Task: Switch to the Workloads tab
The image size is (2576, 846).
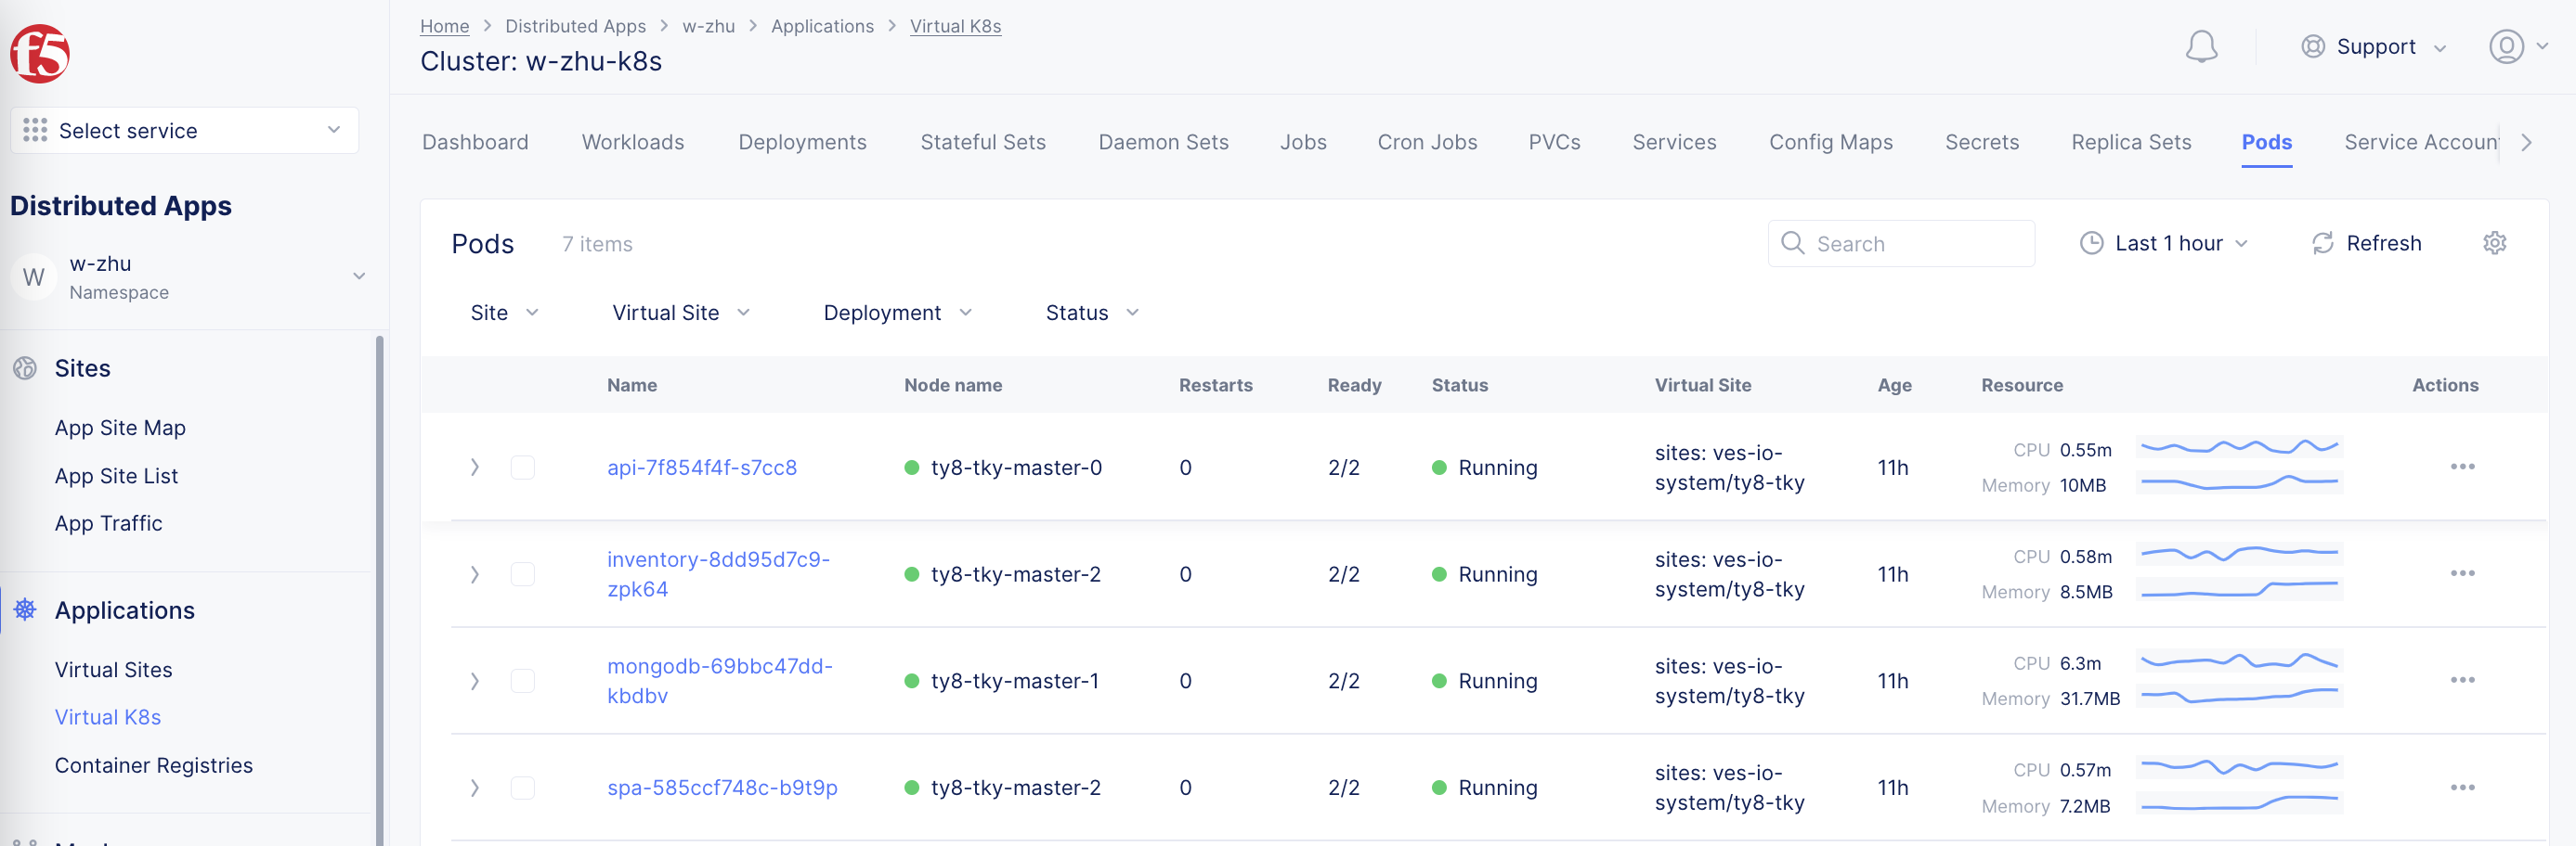Action: click(x=633, y=142)
